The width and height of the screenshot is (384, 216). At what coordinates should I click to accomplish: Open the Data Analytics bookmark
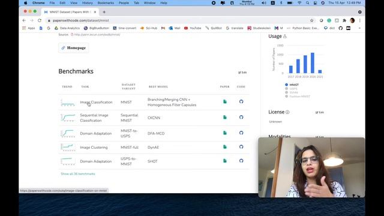(x=67, y=28)
